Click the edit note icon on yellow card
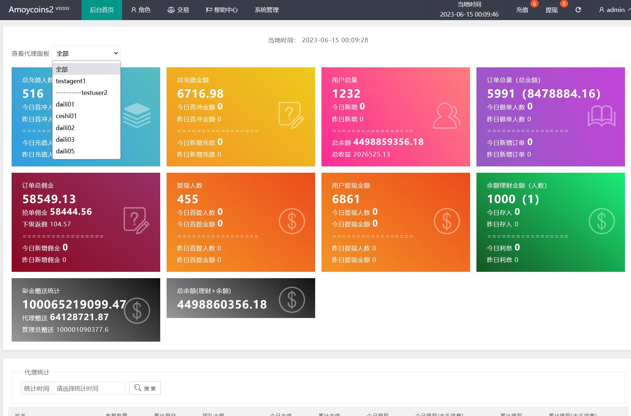Screen dimensions: 631x416 tap(291, 115)
